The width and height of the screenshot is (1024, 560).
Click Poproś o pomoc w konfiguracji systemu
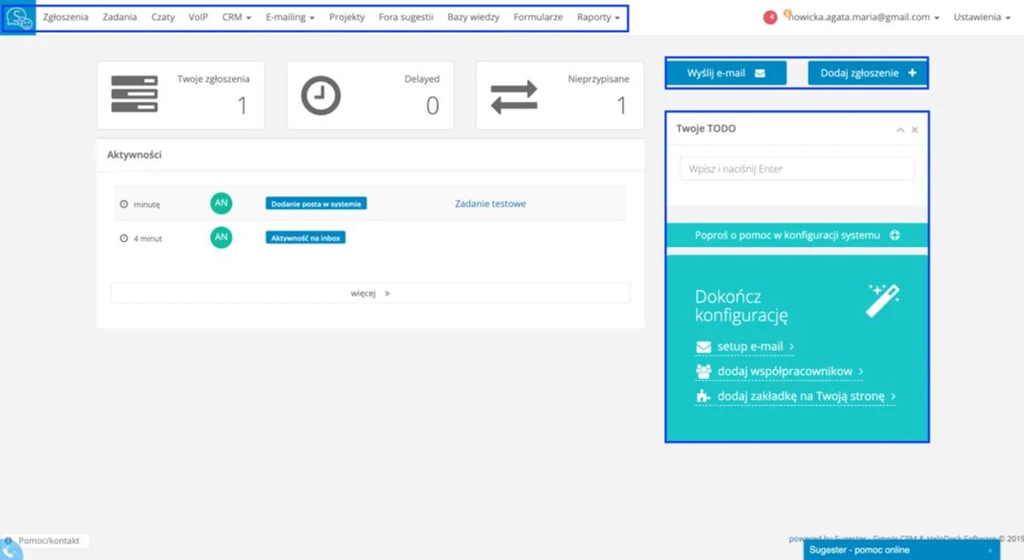[797, 235]
